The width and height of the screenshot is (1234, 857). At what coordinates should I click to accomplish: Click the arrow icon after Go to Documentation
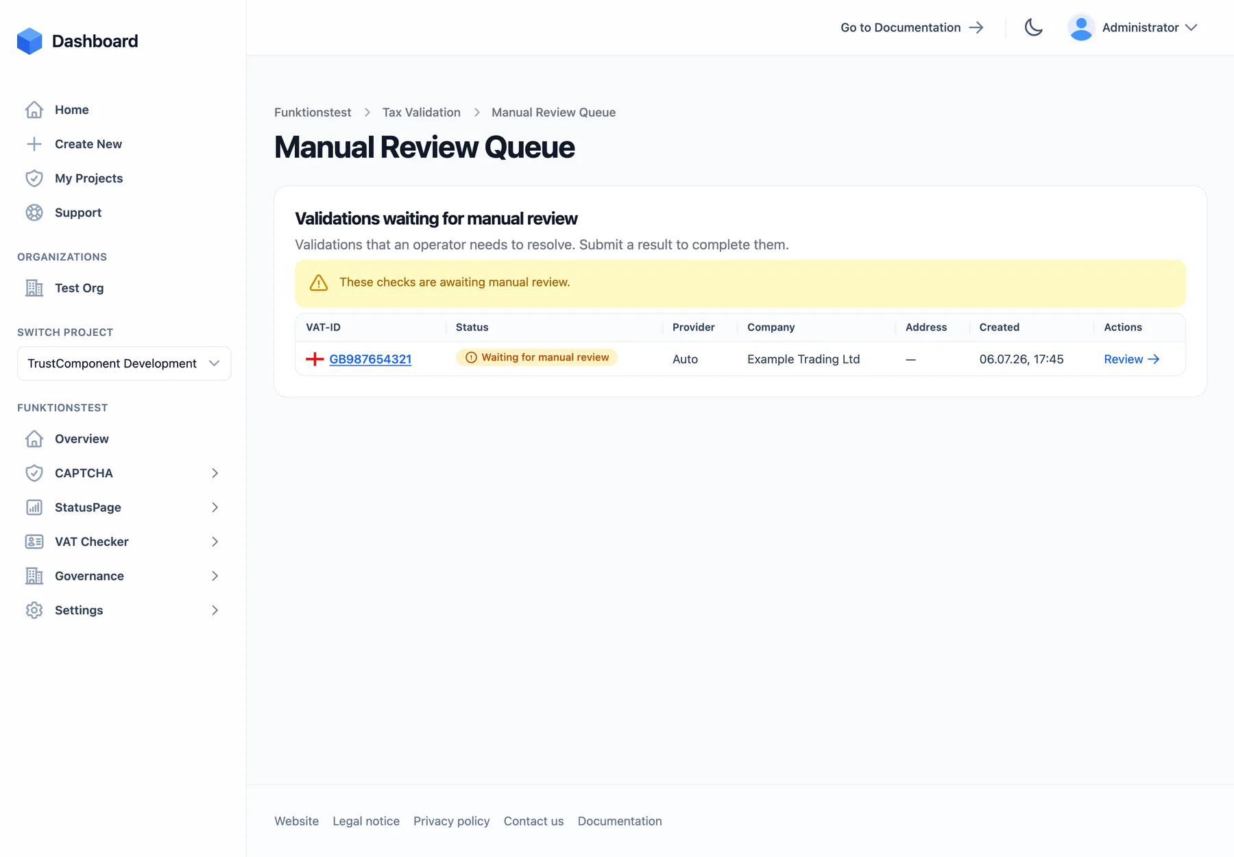(976, 27)
